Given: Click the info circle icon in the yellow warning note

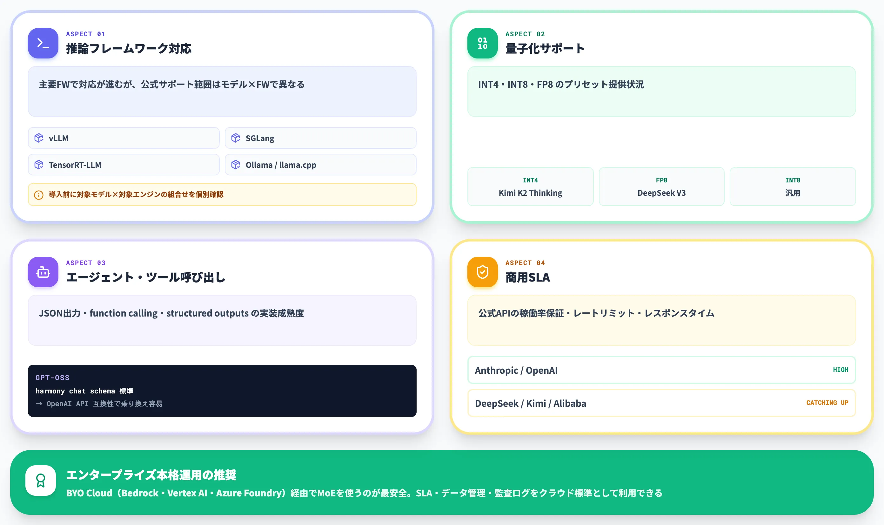Looking at the screenshot, I should click(x=39, y=195).
